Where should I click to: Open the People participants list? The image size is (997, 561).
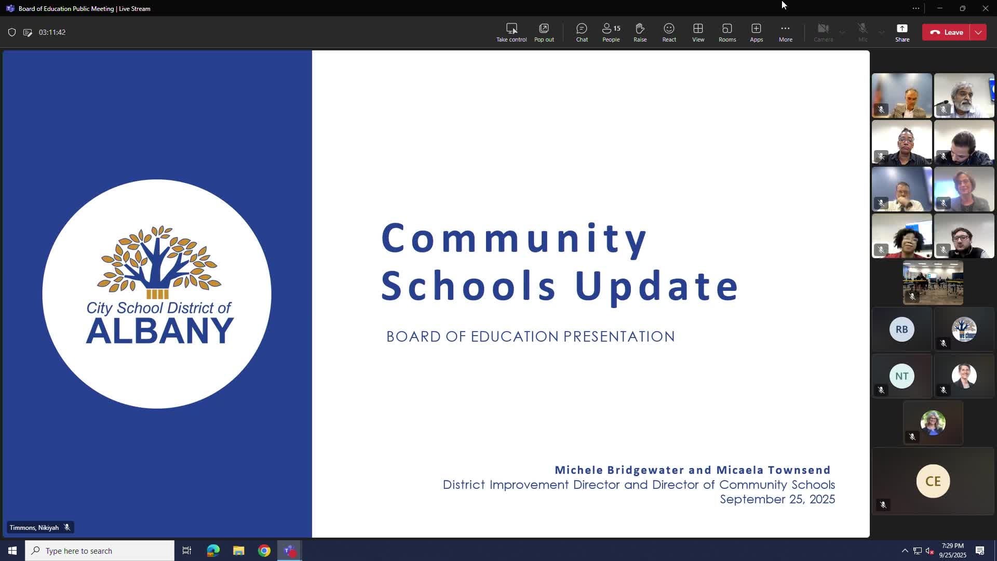point(611,32)
